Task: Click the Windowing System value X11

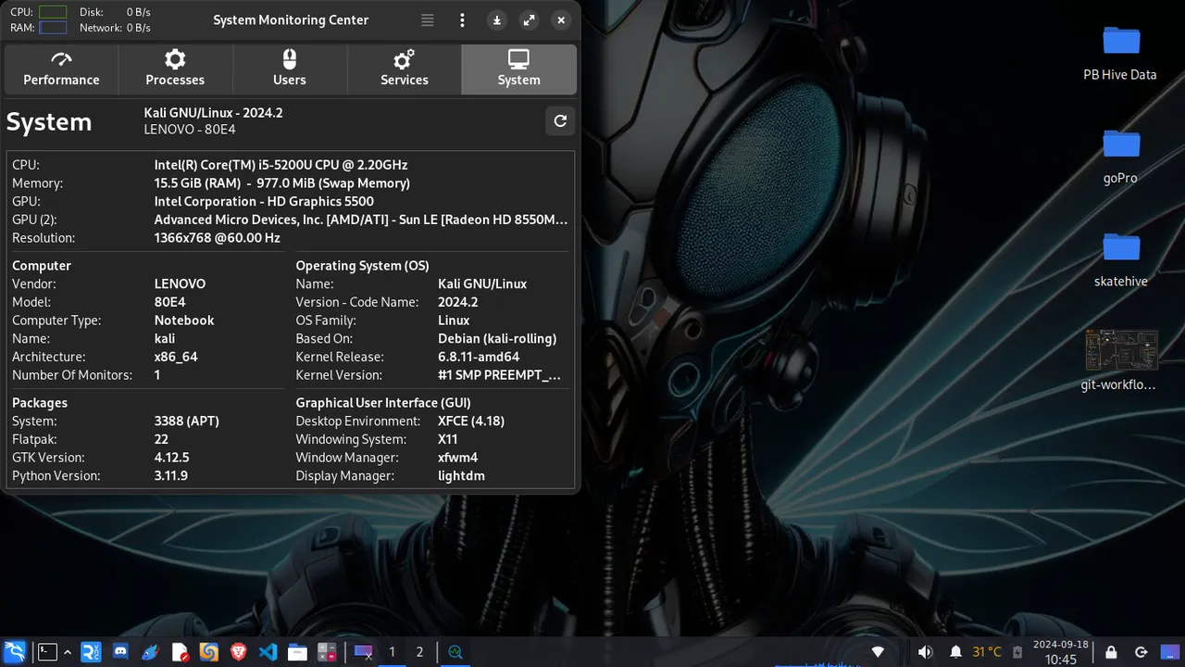Action: tap(448, 439)
